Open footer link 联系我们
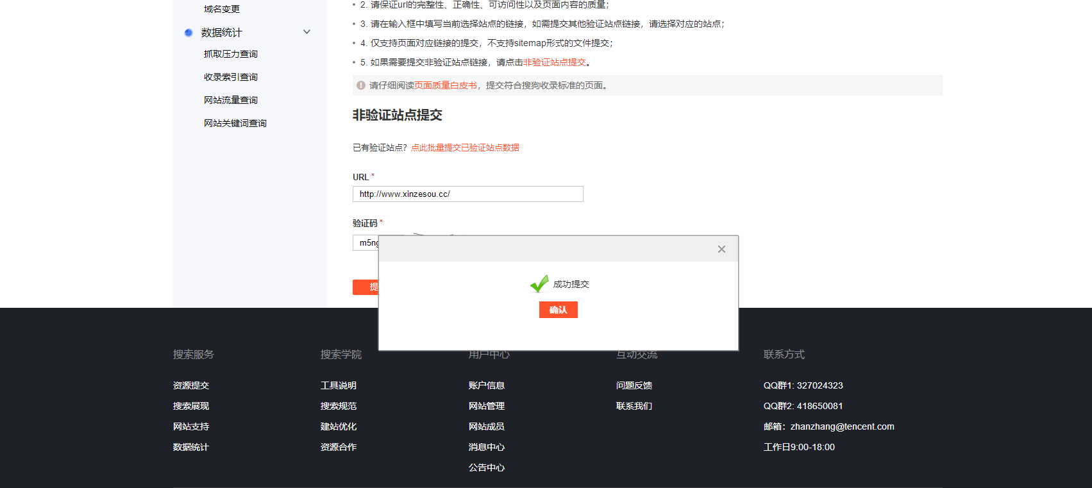 pos(634,406)
